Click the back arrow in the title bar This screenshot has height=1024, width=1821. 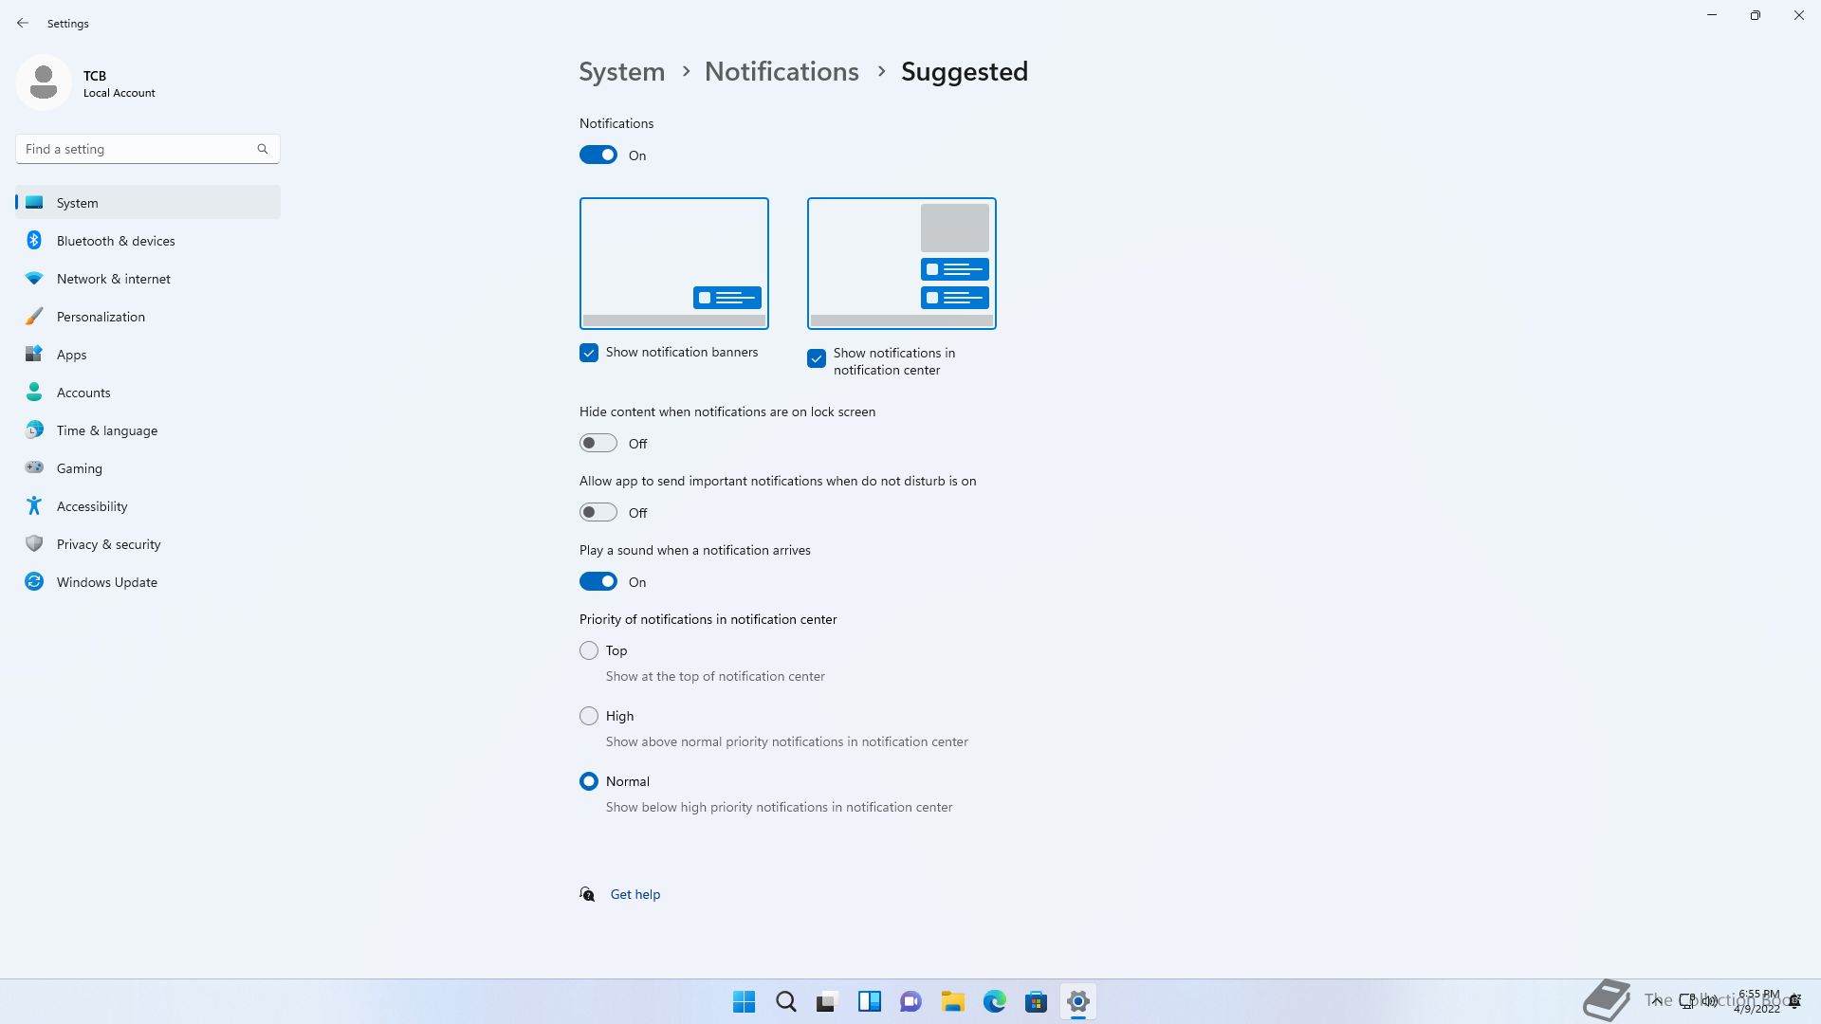(x=23, y=23)
